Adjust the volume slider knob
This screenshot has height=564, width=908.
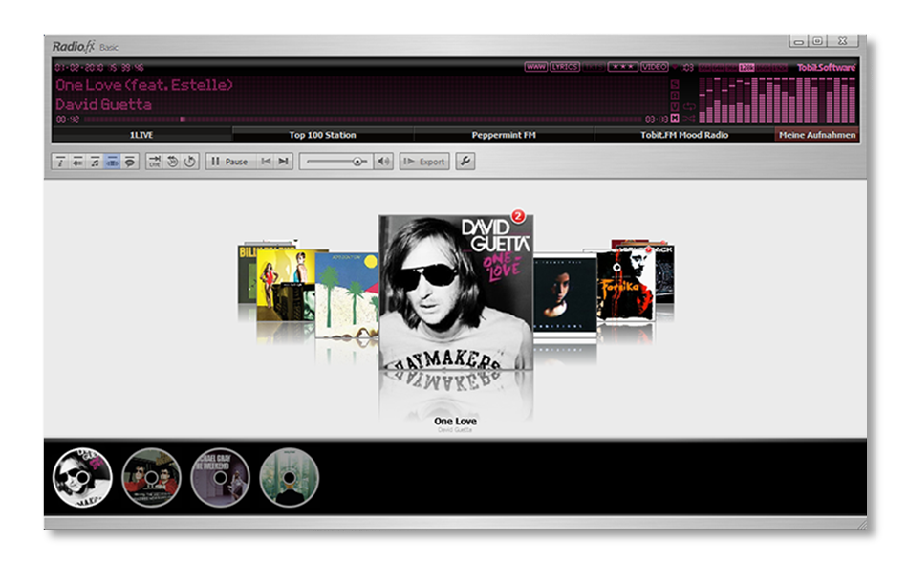pyautogui.click(x=357, y=162)
